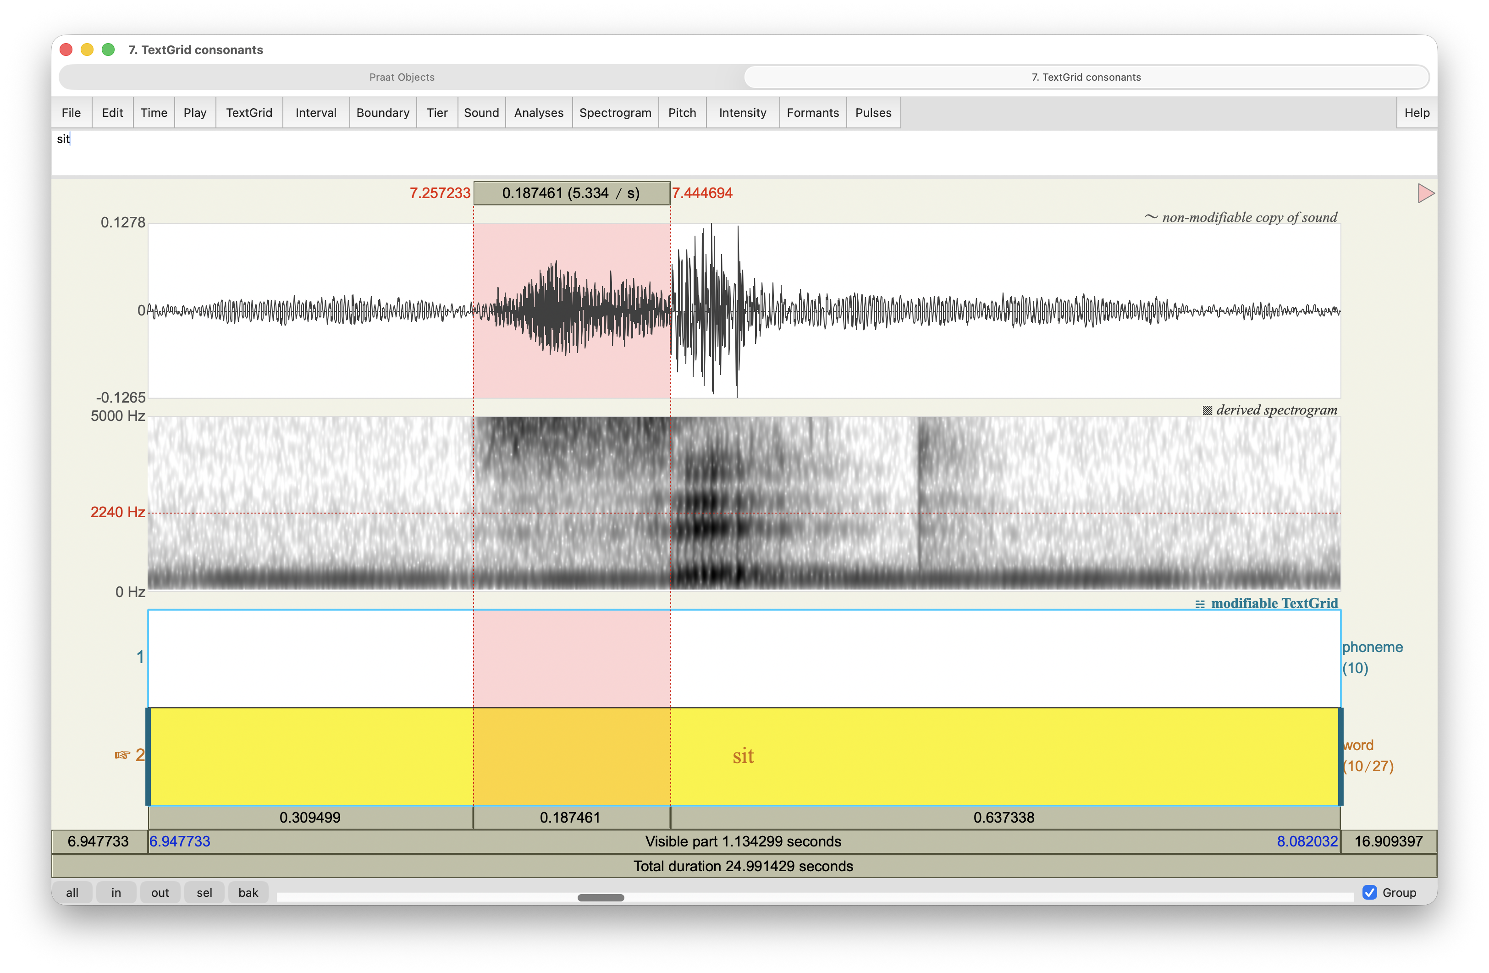This screenshot has width=1489, height=973.
Task: Open the Formants menu
Action: pos(813,113)
